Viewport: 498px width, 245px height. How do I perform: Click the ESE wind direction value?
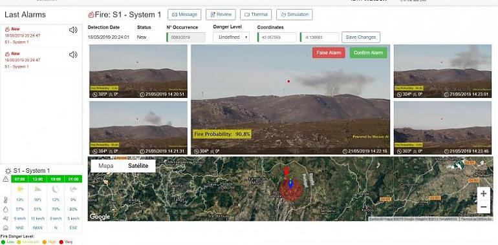[x=73, y=228]
